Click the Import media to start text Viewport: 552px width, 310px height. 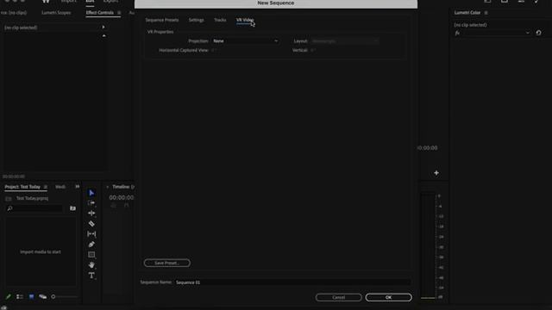tap(41, 252)
